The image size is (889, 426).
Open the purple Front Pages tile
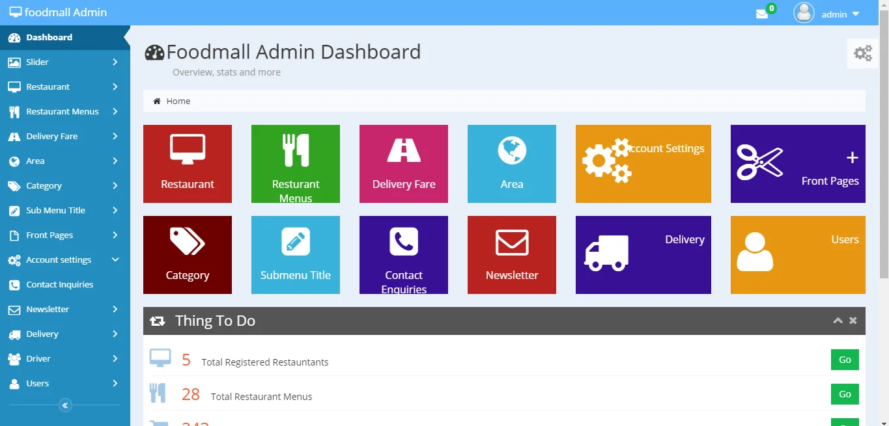(x=798, y=164)
